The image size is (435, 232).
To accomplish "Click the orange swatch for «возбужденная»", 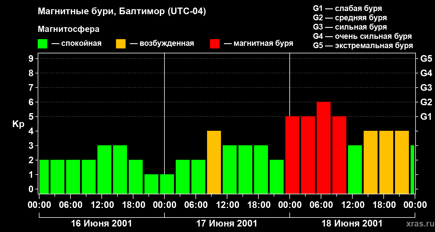I will [121, 44].
